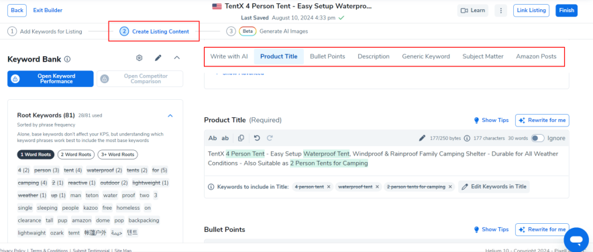Click Exit Builder link
The width and height of the screenshot is (593, 252).
point(48,10)
